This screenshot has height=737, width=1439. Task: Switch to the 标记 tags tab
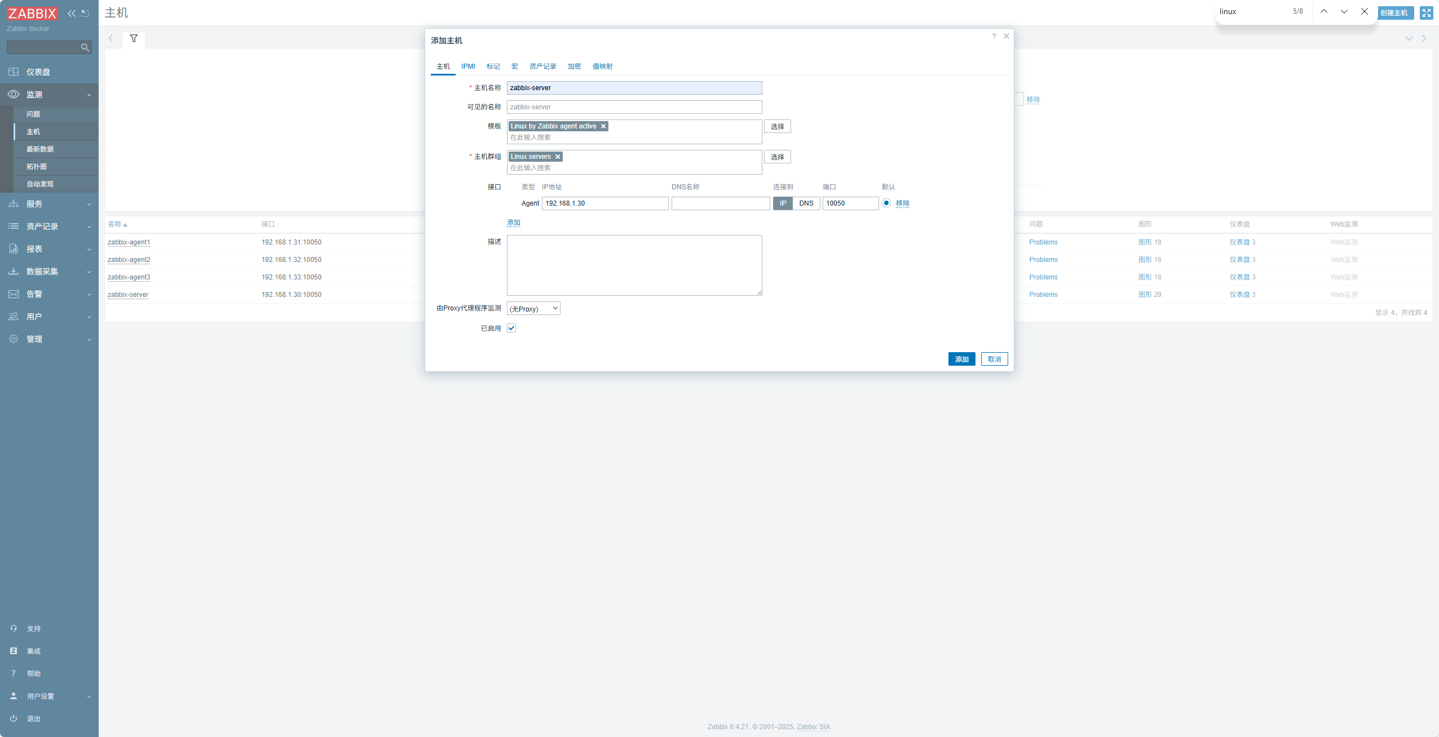click(493, 66)
